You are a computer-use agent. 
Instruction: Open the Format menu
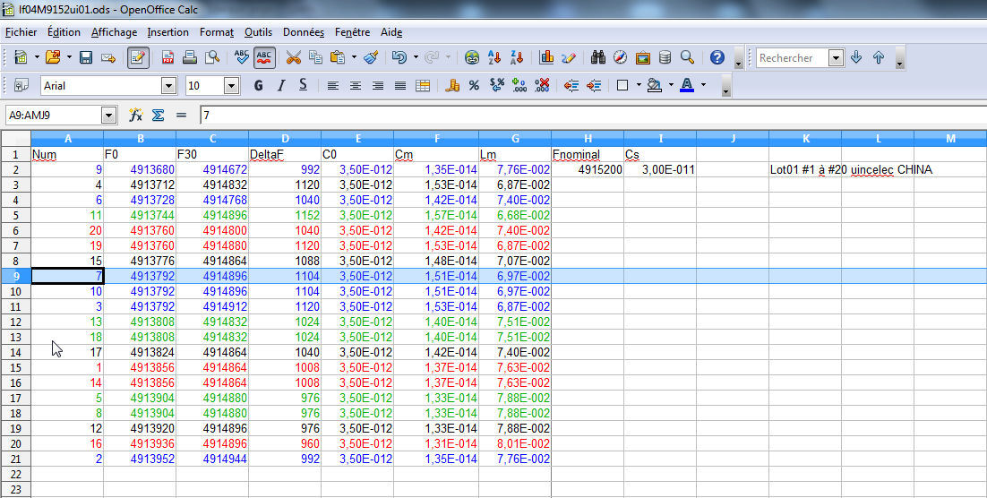pyautogui.click(x=216, y=32)
